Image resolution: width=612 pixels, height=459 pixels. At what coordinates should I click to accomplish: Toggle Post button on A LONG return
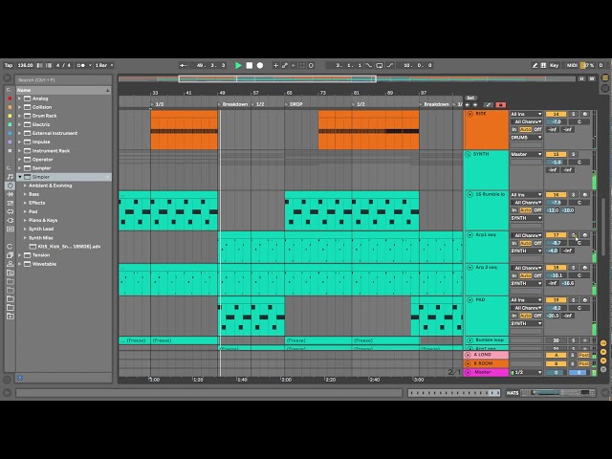click(584, 355)
